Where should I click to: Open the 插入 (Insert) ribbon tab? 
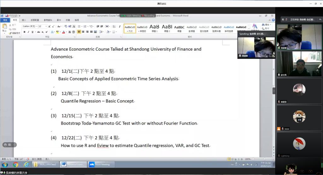tap(24, 20)
